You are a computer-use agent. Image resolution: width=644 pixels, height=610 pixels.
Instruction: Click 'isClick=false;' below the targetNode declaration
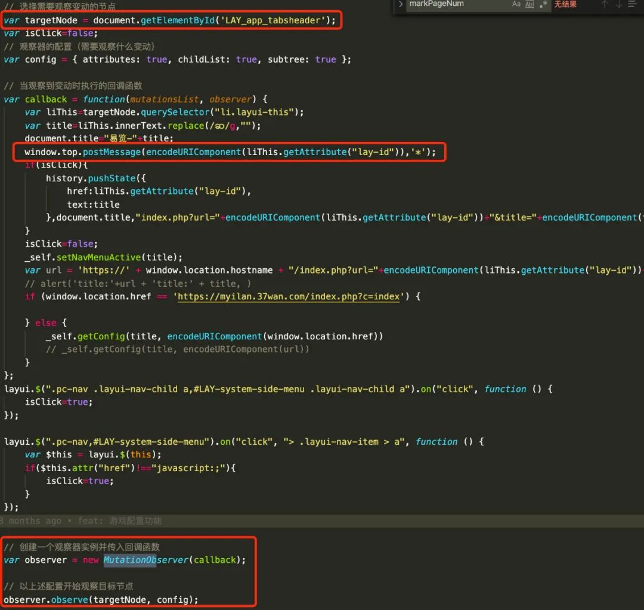(61, 33)
